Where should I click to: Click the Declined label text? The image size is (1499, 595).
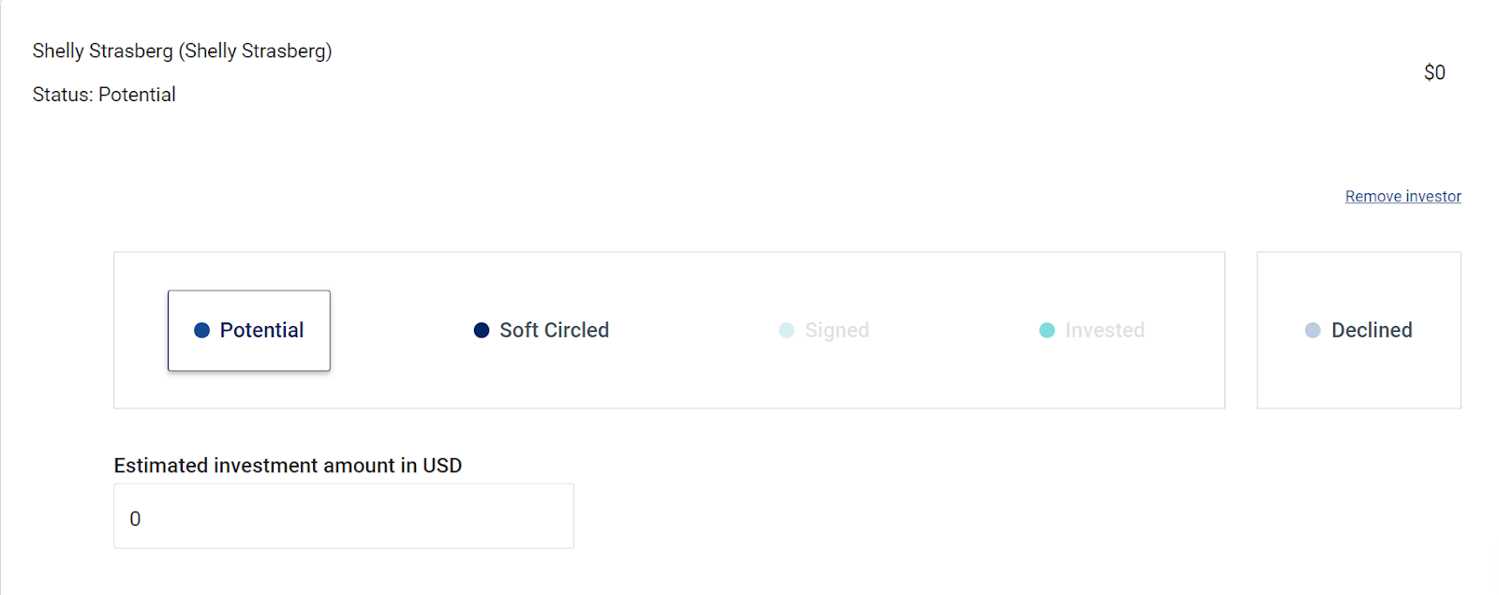pyautogui.click(x=1372, y=330)
